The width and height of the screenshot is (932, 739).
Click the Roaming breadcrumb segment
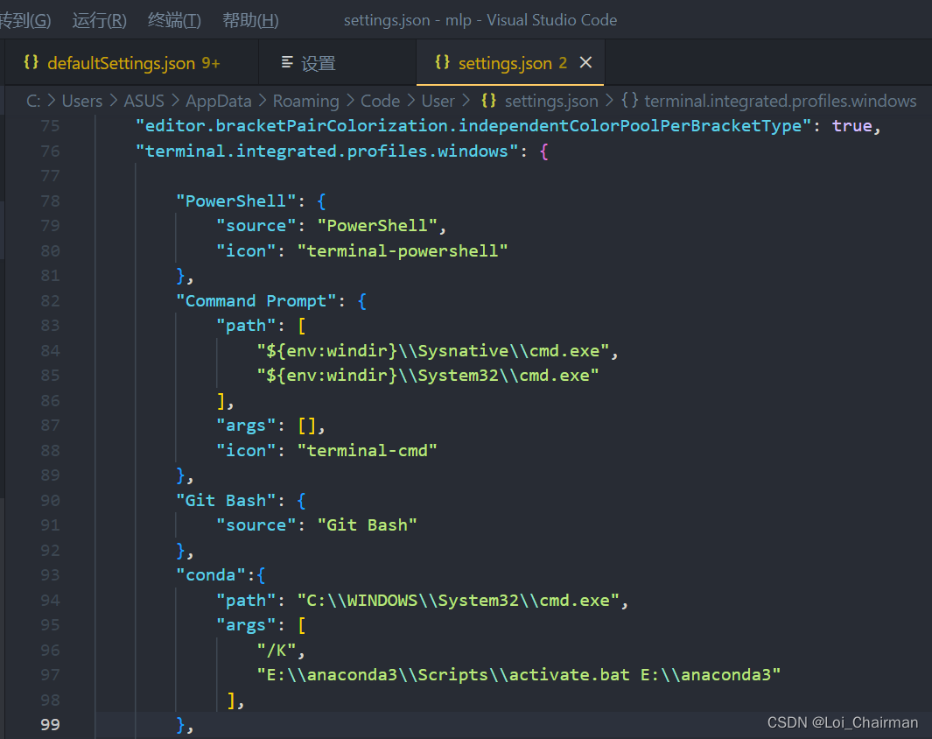tap(305, 101)
